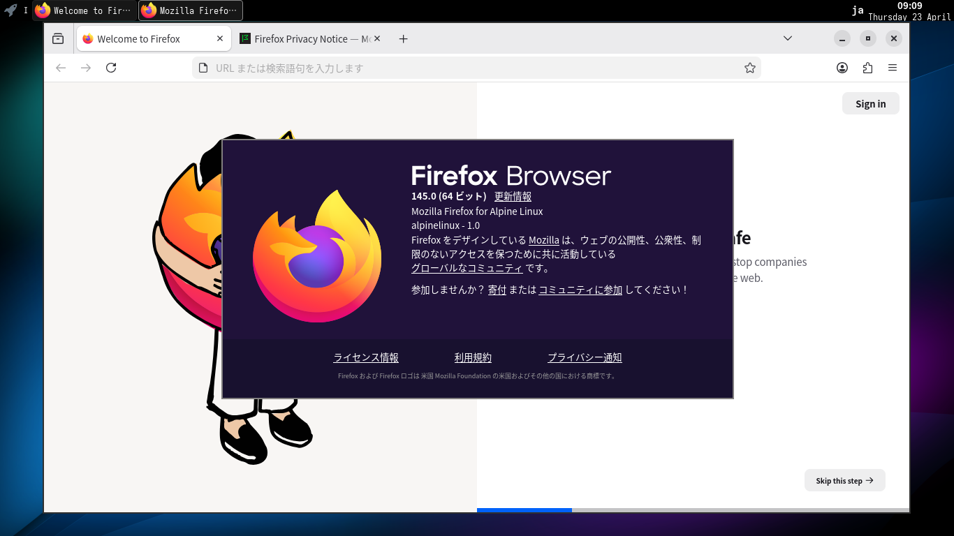
Task: Click the Sign in button
Action: click(x=871, y=103)
